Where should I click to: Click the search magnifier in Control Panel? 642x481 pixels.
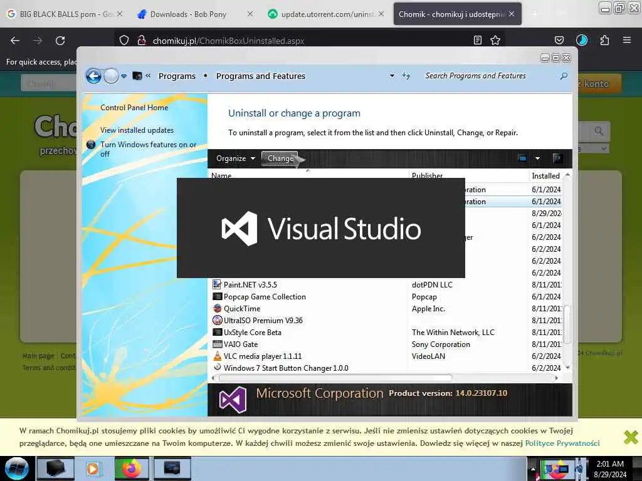tap(564, 76)
